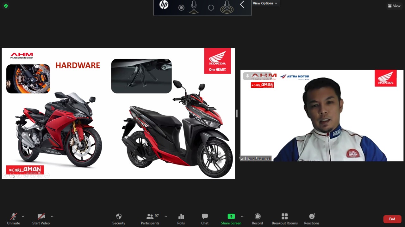Click the divider handle between shared screen and video
Screen dimensions: 405x227
237,114
